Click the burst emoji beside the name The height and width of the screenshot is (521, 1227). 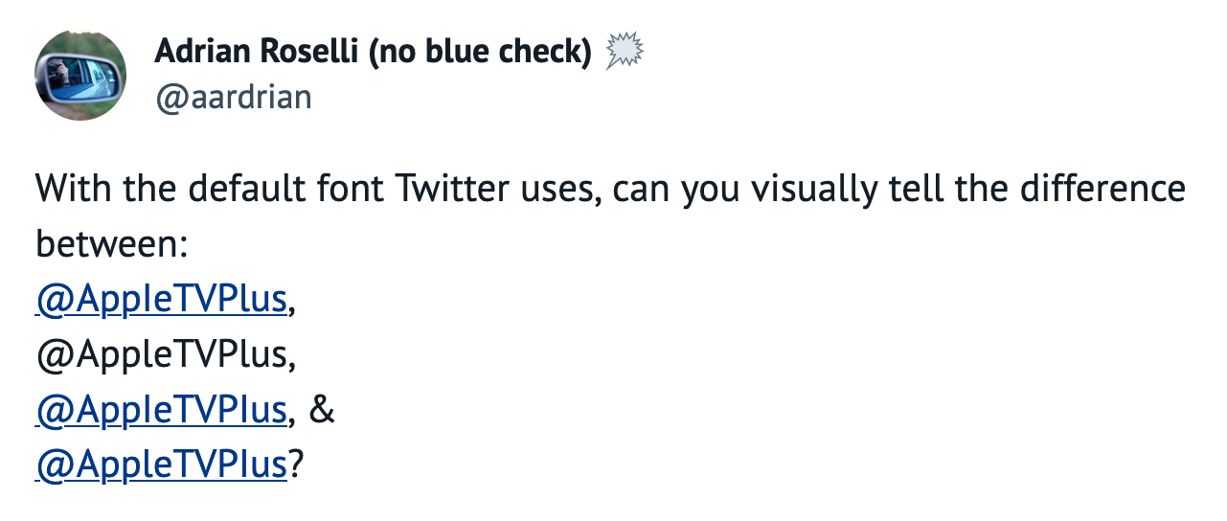[x=624, y=51]
